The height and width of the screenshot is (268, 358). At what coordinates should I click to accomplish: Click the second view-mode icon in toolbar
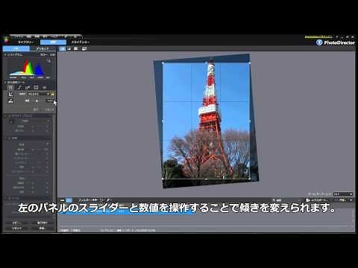click(x=69, y=48)
